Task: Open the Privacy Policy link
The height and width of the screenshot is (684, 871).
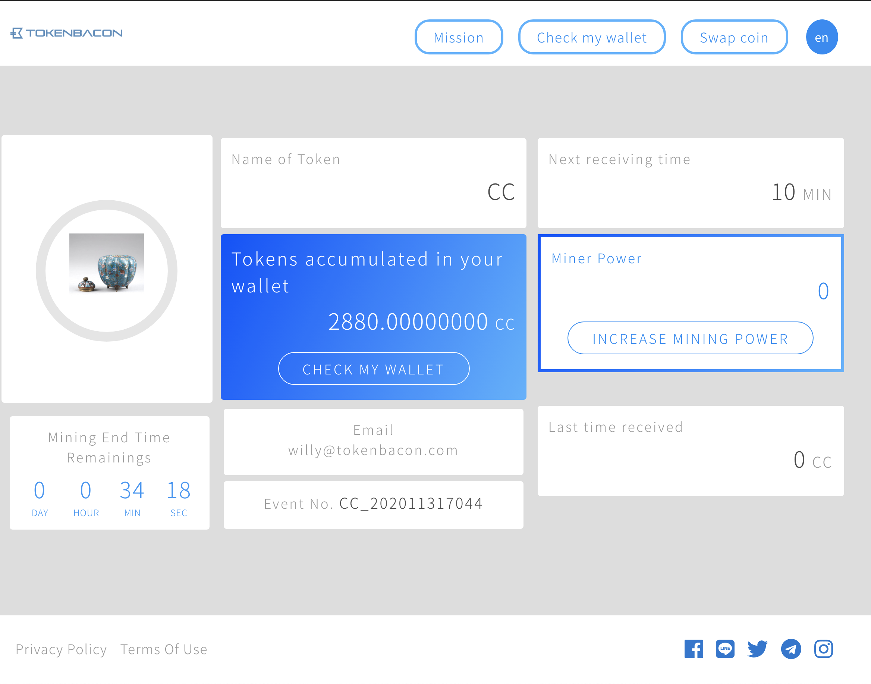Action: (61, 649)
